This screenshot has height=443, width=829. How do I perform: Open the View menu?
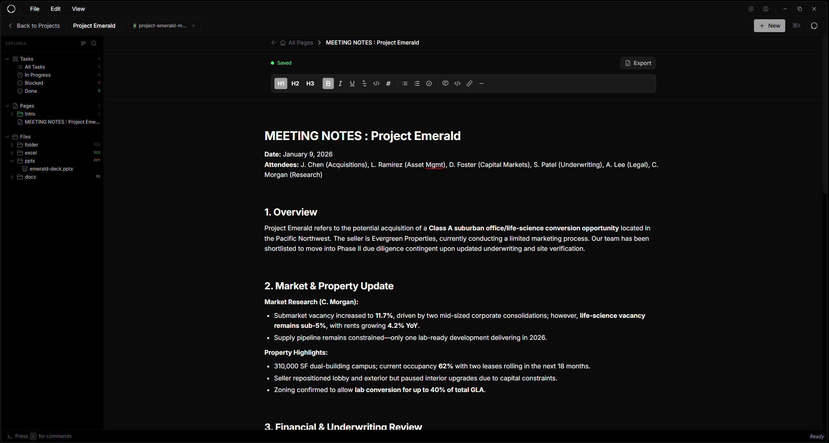pos(78,8)
